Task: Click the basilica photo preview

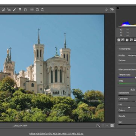Action: 52,68
